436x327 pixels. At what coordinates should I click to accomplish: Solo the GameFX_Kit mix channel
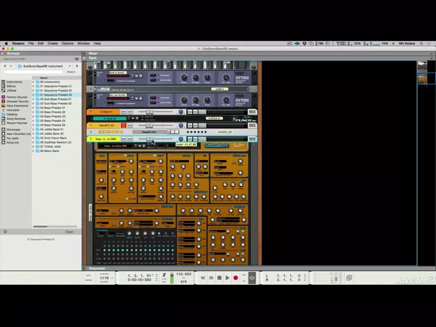coord(130,126)
